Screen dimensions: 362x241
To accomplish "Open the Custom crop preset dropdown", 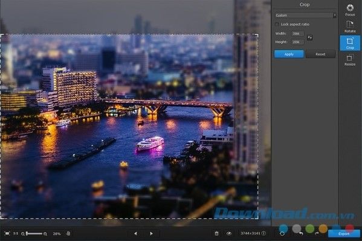I will (x=305, y=15).
